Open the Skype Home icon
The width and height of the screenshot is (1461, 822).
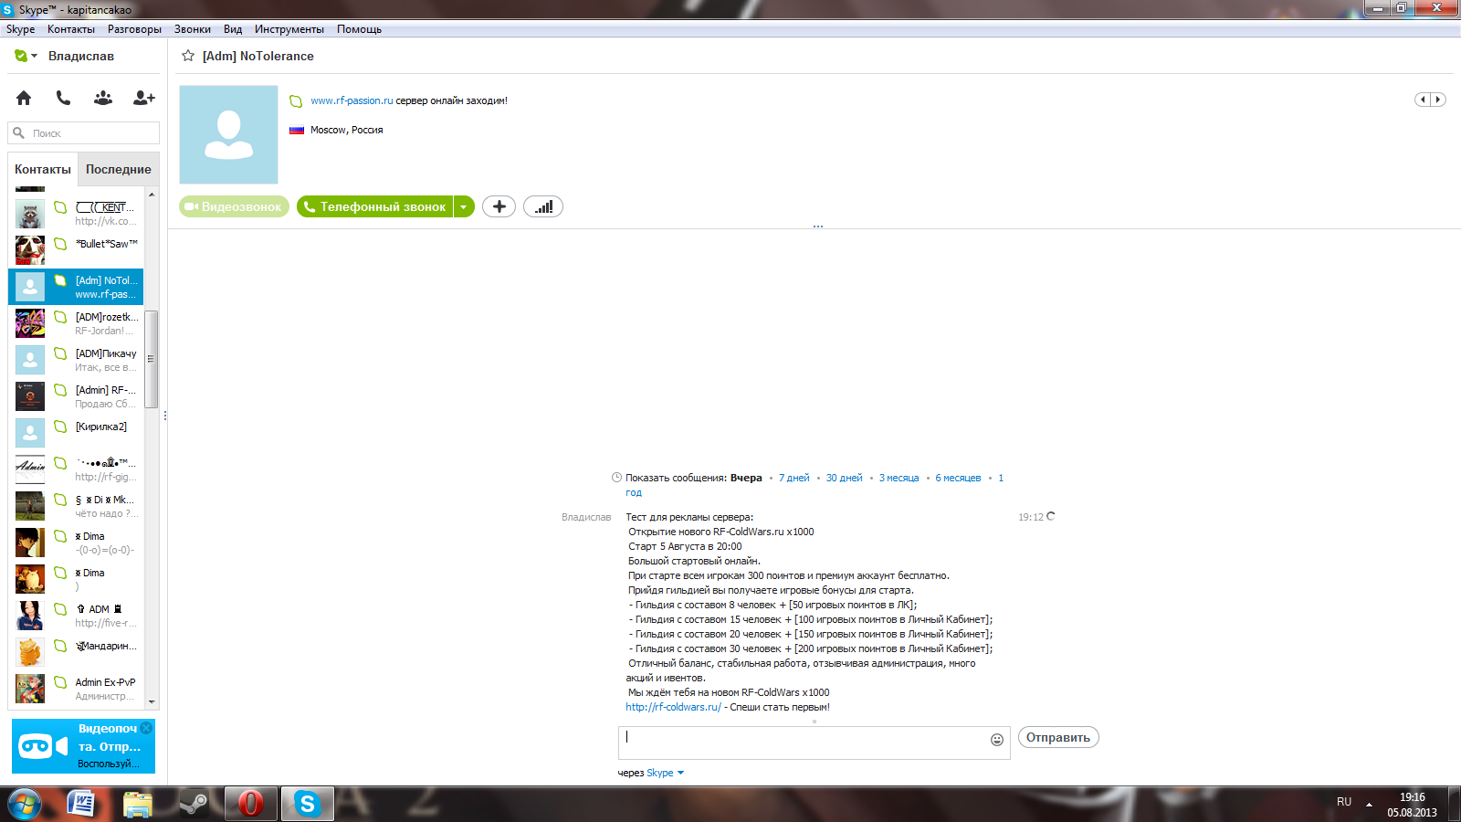[24, 98]
